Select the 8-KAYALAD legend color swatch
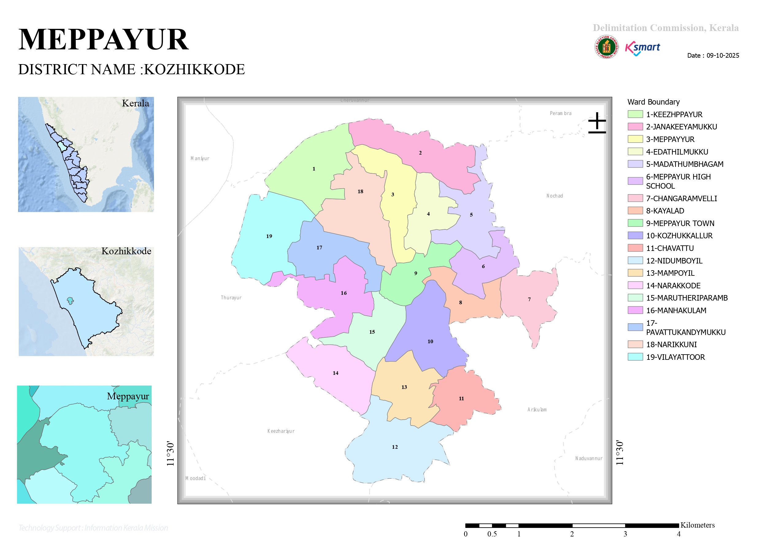The width and height of the screenshot is (761, 538). point(635,211)
